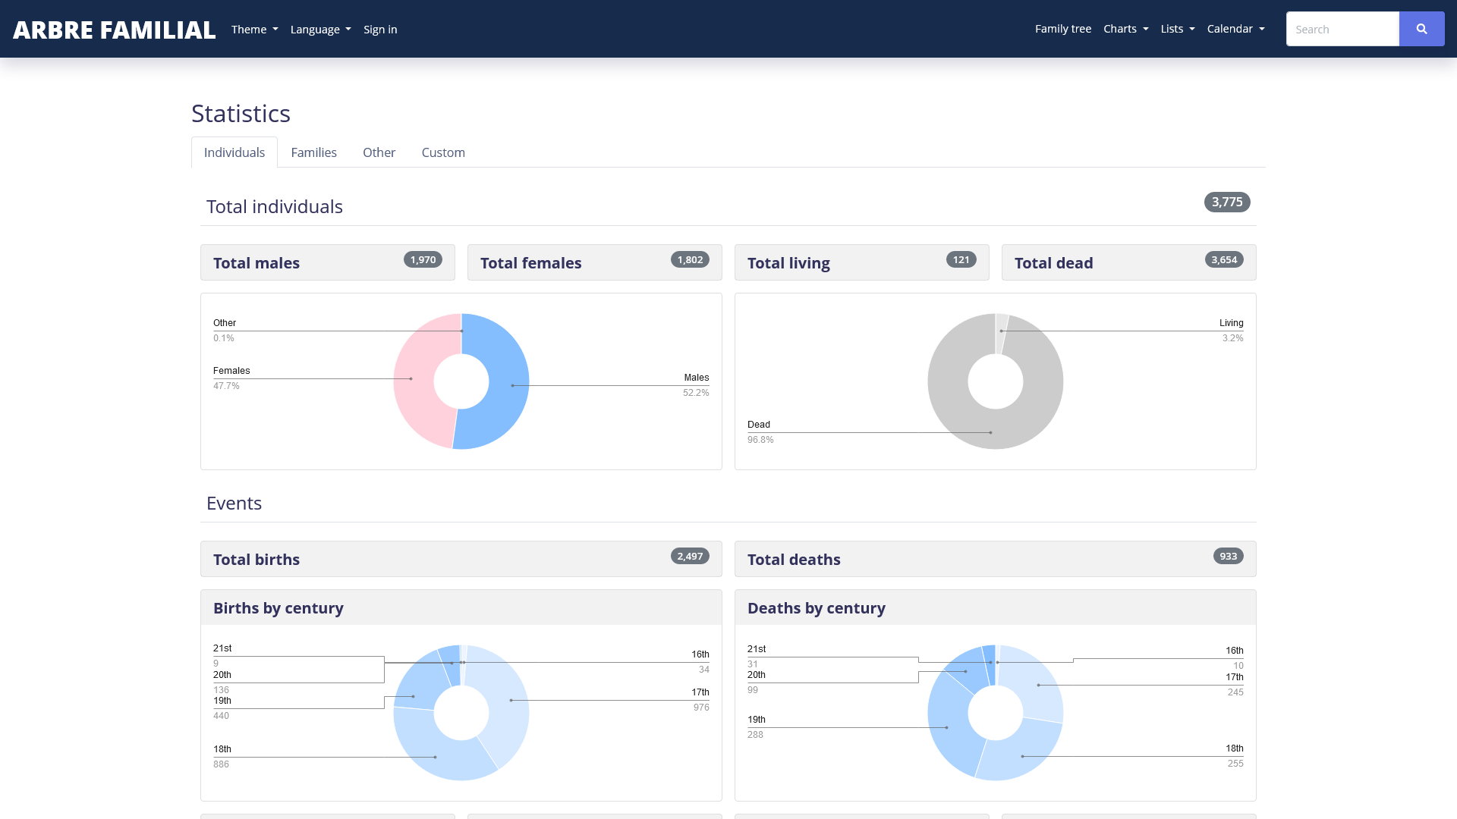
Task: Expand the Calendar menu
Action: point(1235,29)
